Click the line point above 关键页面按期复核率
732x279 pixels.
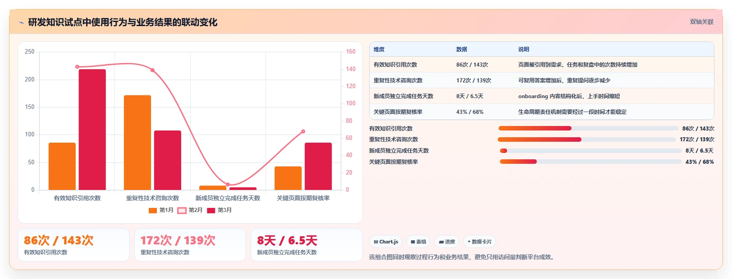[303, 131]
